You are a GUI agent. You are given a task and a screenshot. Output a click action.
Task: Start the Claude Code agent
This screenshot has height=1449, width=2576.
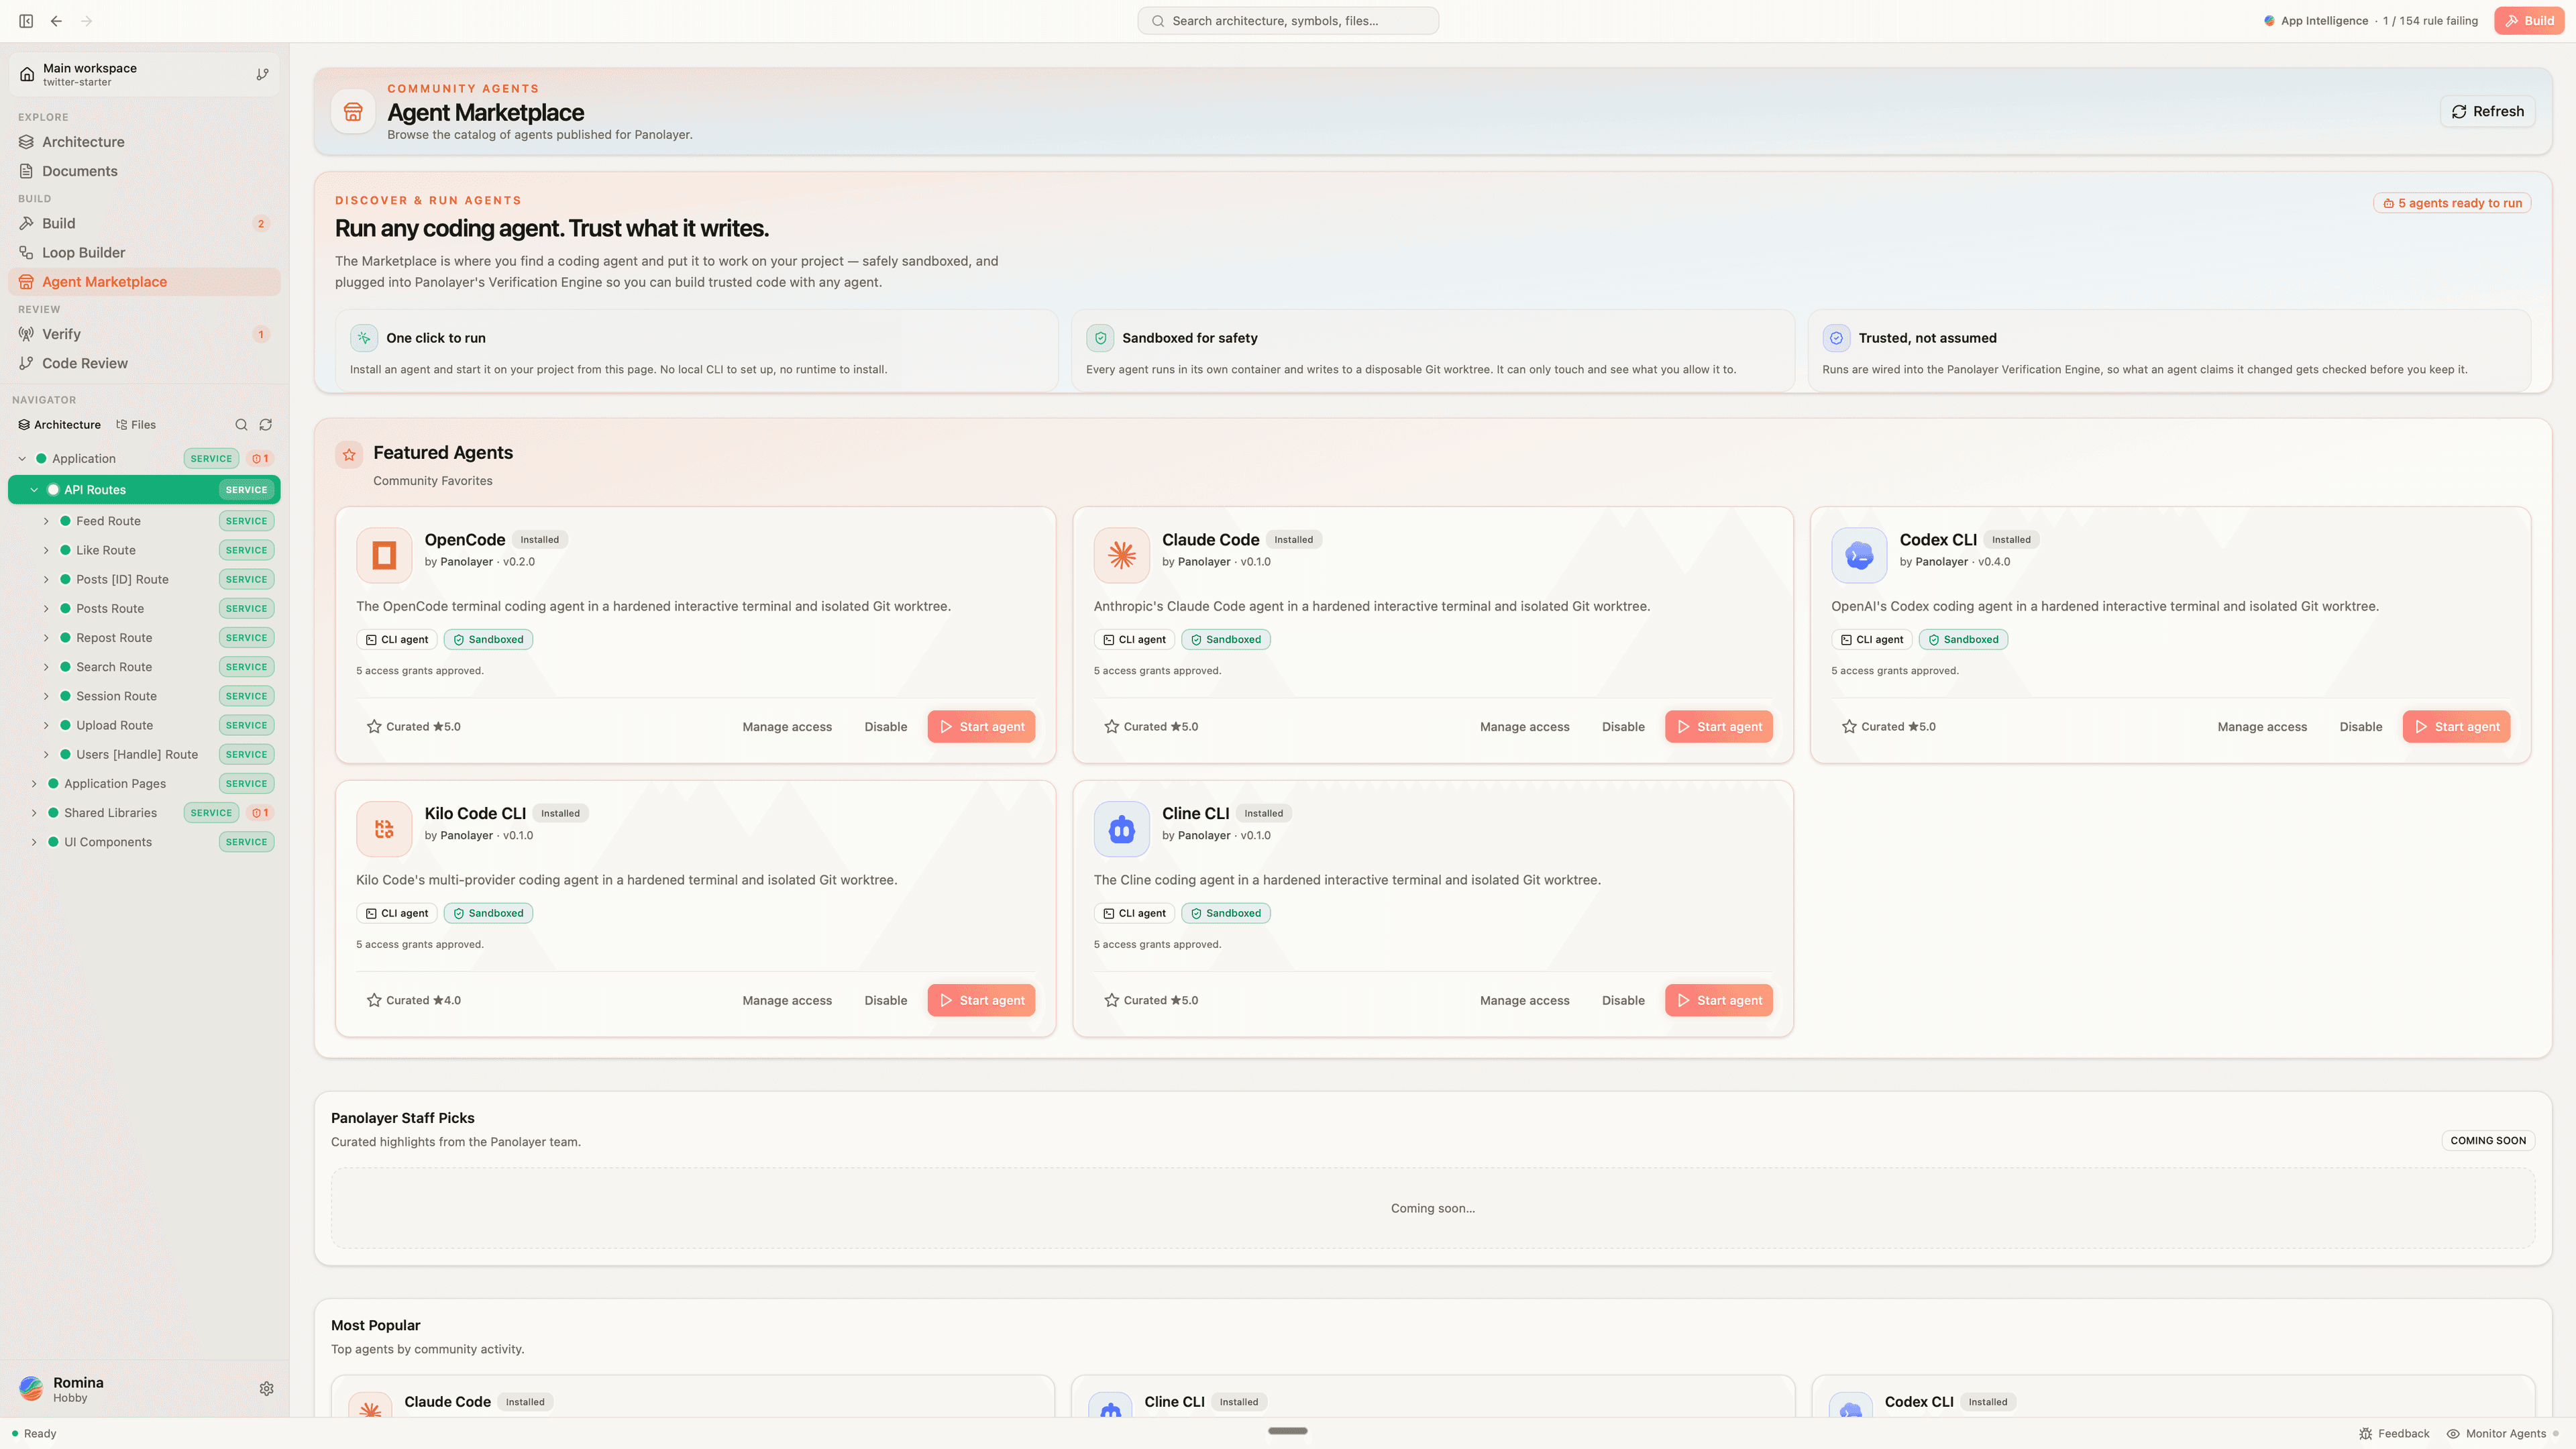(1719, 727)
